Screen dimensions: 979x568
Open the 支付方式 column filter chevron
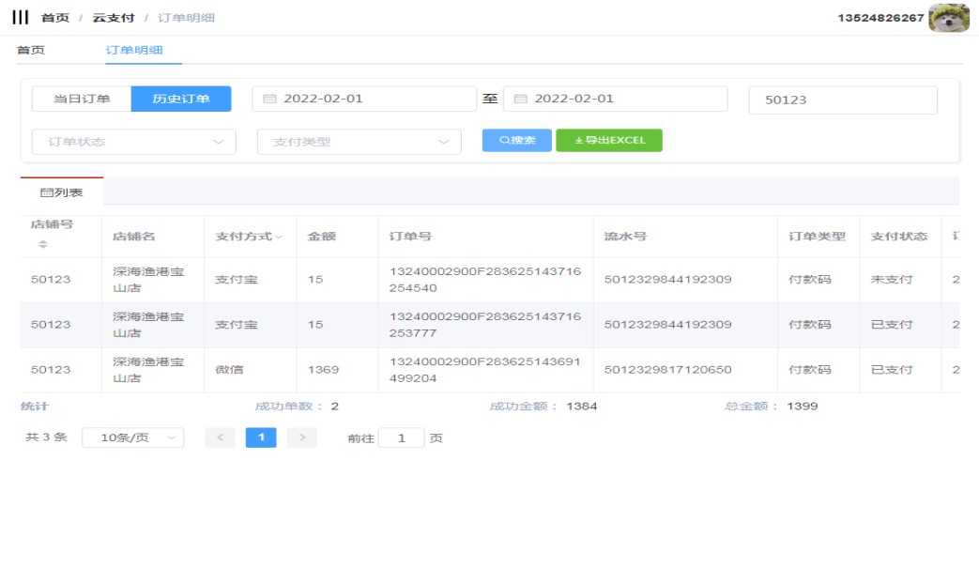[279, 237]
